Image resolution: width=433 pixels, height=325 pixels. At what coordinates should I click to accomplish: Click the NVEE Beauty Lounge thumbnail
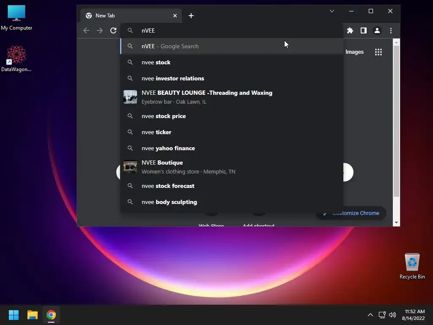[x=130, y=97]
